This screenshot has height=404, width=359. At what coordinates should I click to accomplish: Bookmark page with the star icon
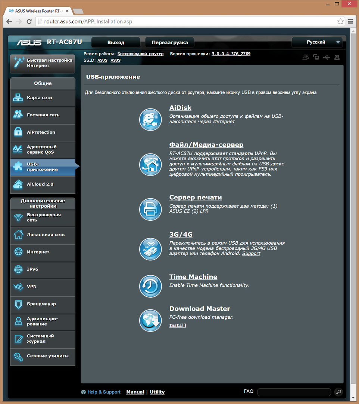click(x=340, y=21)
